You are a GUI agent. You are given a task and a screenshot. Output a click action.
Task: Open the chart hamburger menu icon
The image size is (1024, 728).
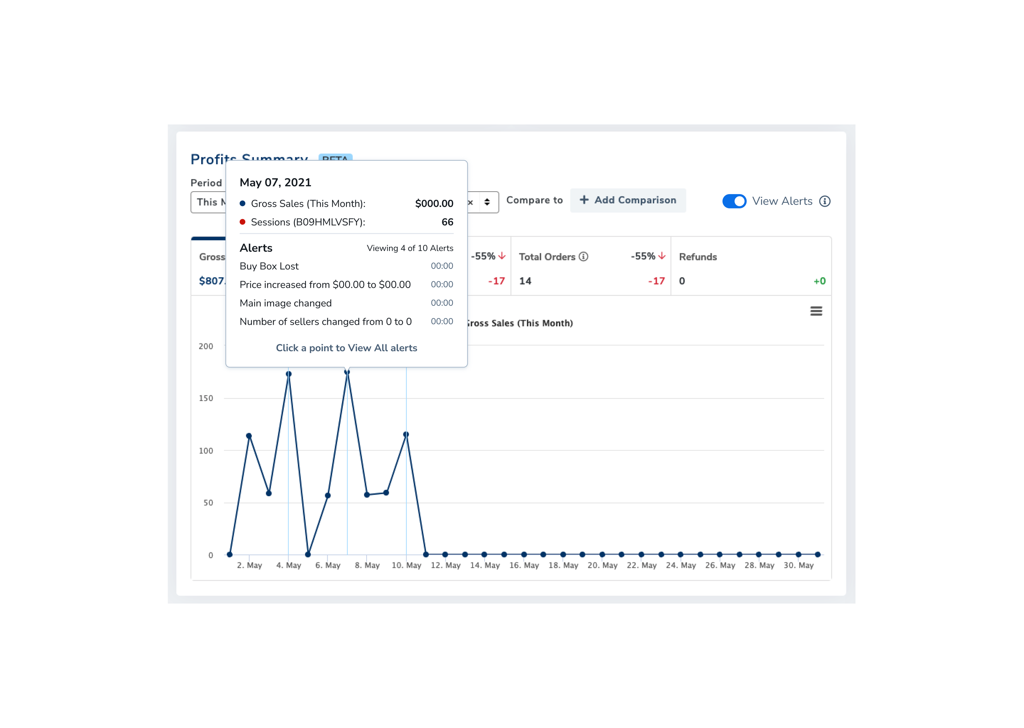click(x=816, y=311)
